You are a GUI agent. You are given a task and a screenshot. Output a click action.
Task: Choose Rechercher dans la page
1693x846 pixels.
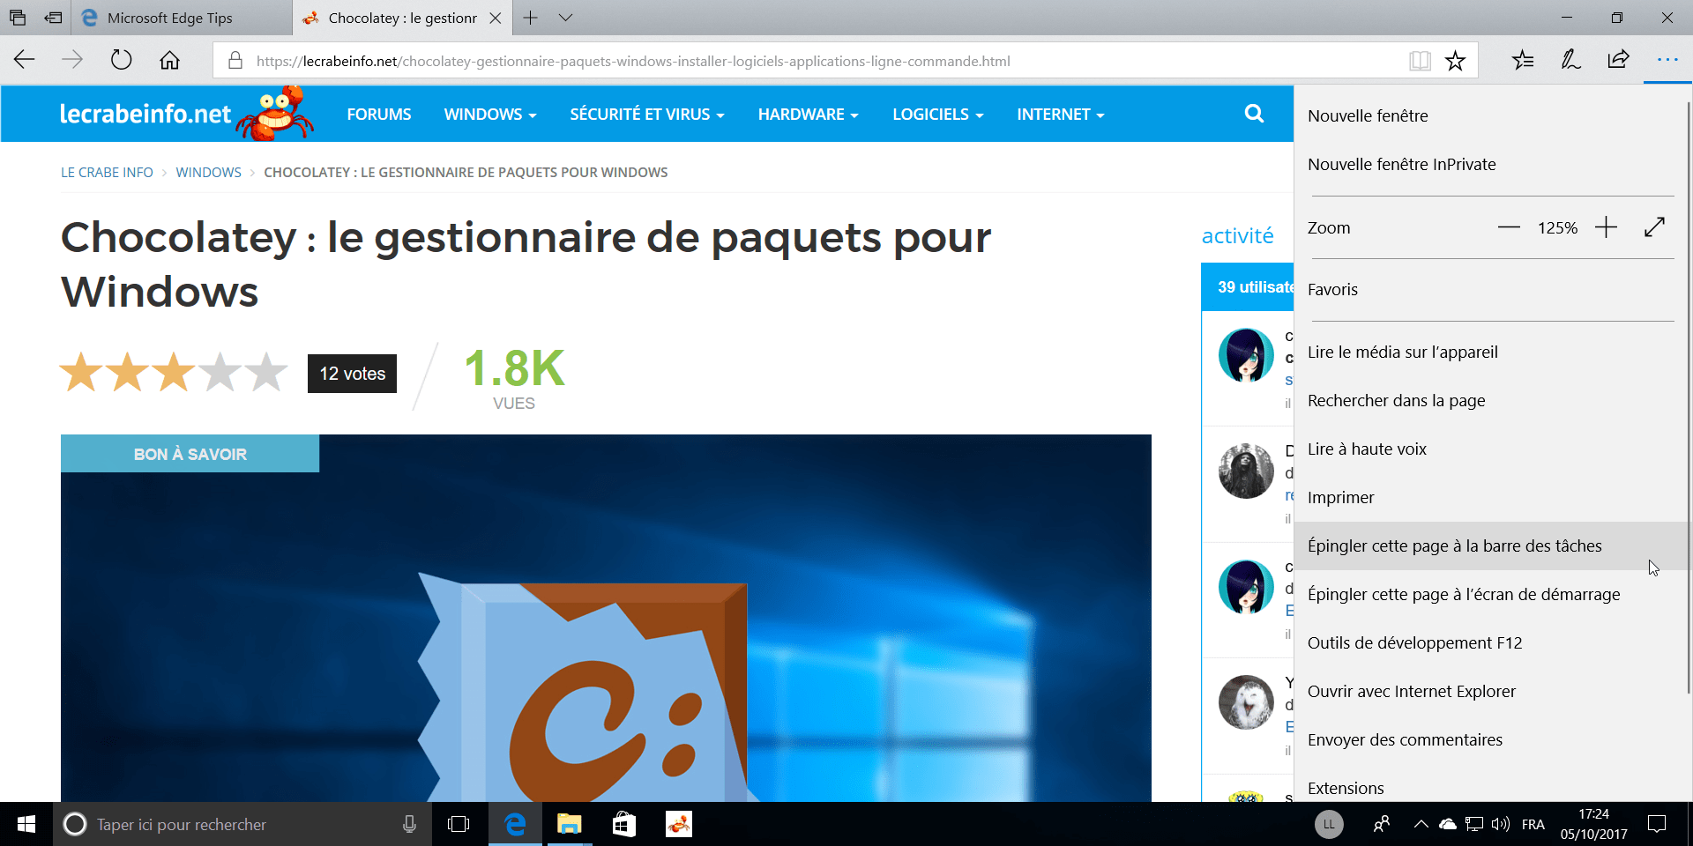coord(1491,400)
